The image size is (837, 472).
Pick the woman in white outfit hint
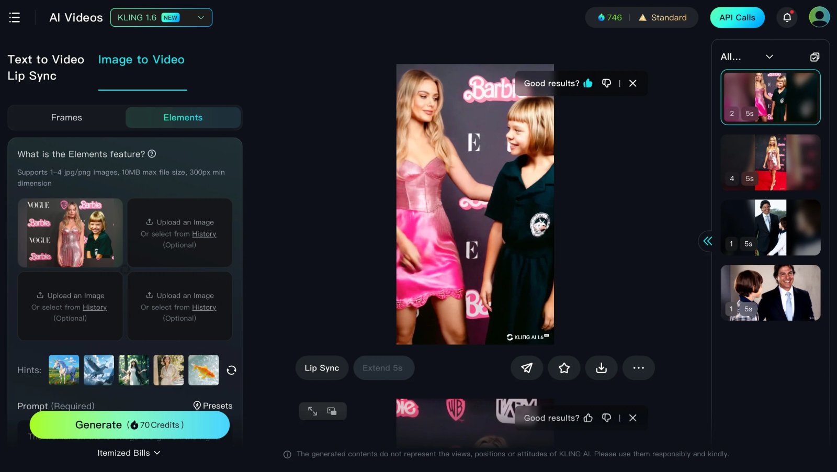[x=168, y=370]
